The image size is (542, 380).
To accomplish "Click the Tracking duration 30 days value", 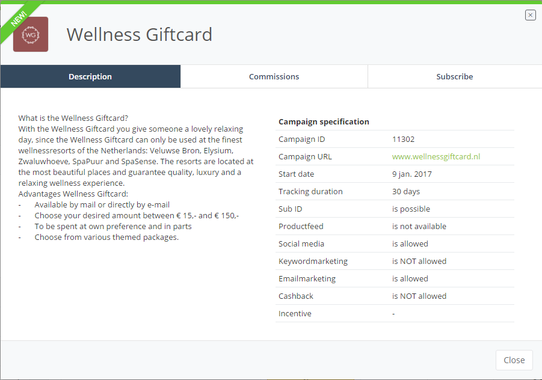I will (406, 191).
